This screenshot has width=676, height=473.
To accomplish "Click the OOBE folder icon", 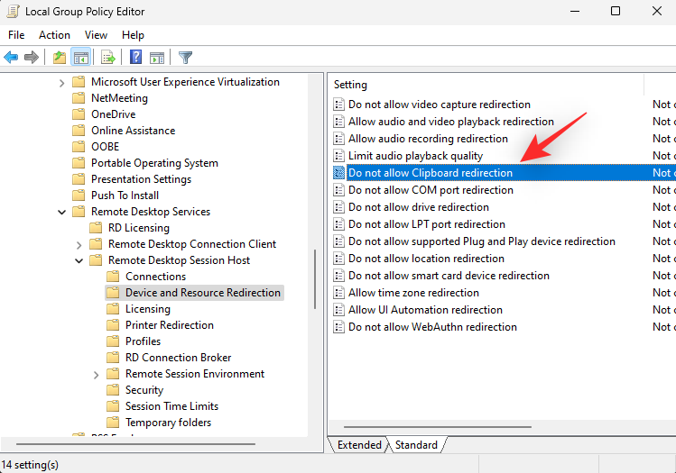I will point(79,147).
